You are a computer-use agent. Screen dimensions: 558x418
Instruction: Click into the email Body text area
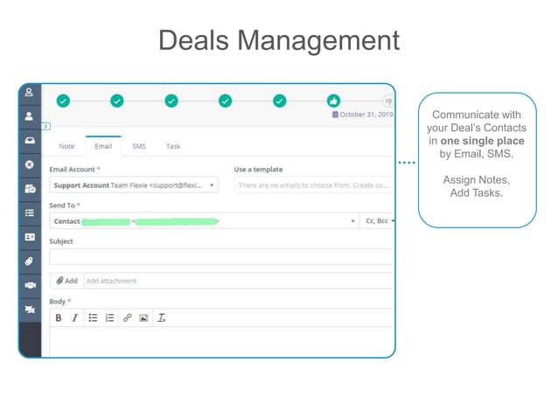[221, 342]
